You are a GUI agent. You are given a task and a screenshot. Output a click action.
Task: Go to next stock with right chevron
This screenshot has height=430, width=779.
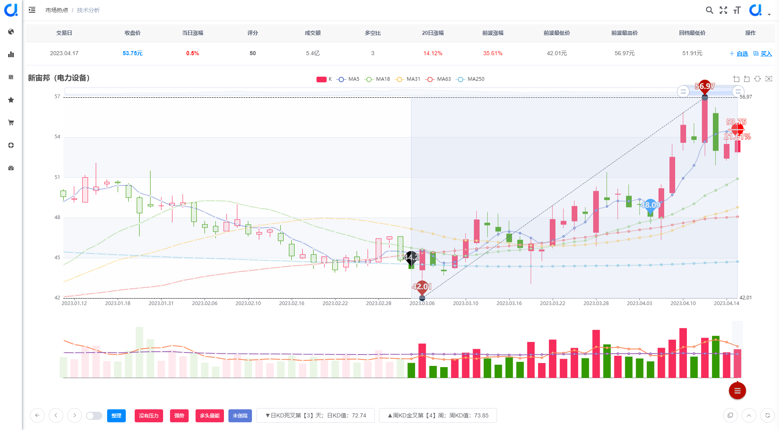click(74, 415)
